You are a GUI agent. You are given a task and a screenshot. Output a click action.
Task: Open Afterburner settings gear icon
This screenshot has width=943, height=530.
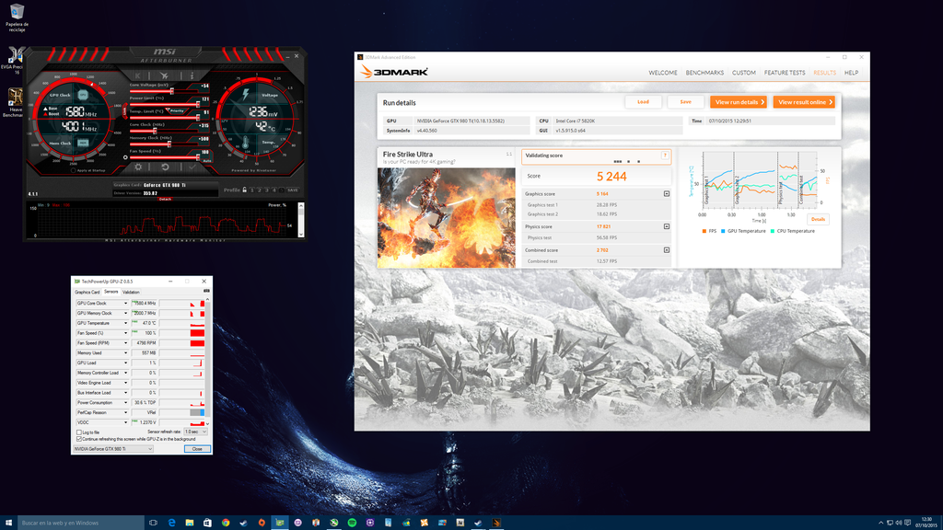[138, 167]
